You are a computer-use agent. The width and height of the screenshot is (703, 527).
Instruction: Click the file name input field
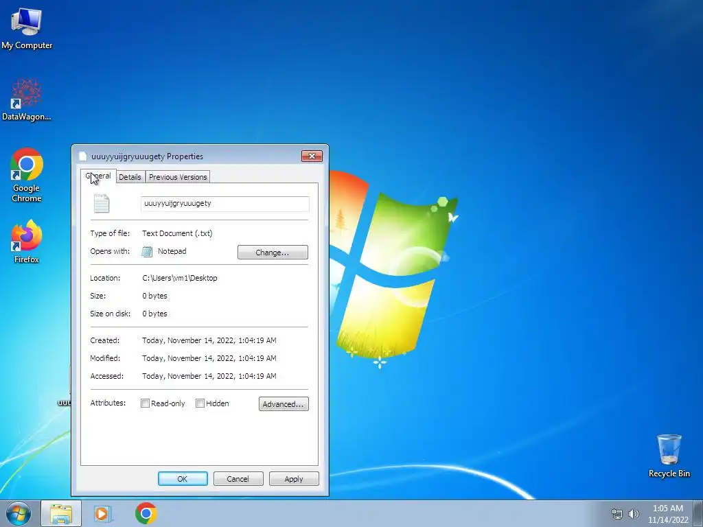224,203
